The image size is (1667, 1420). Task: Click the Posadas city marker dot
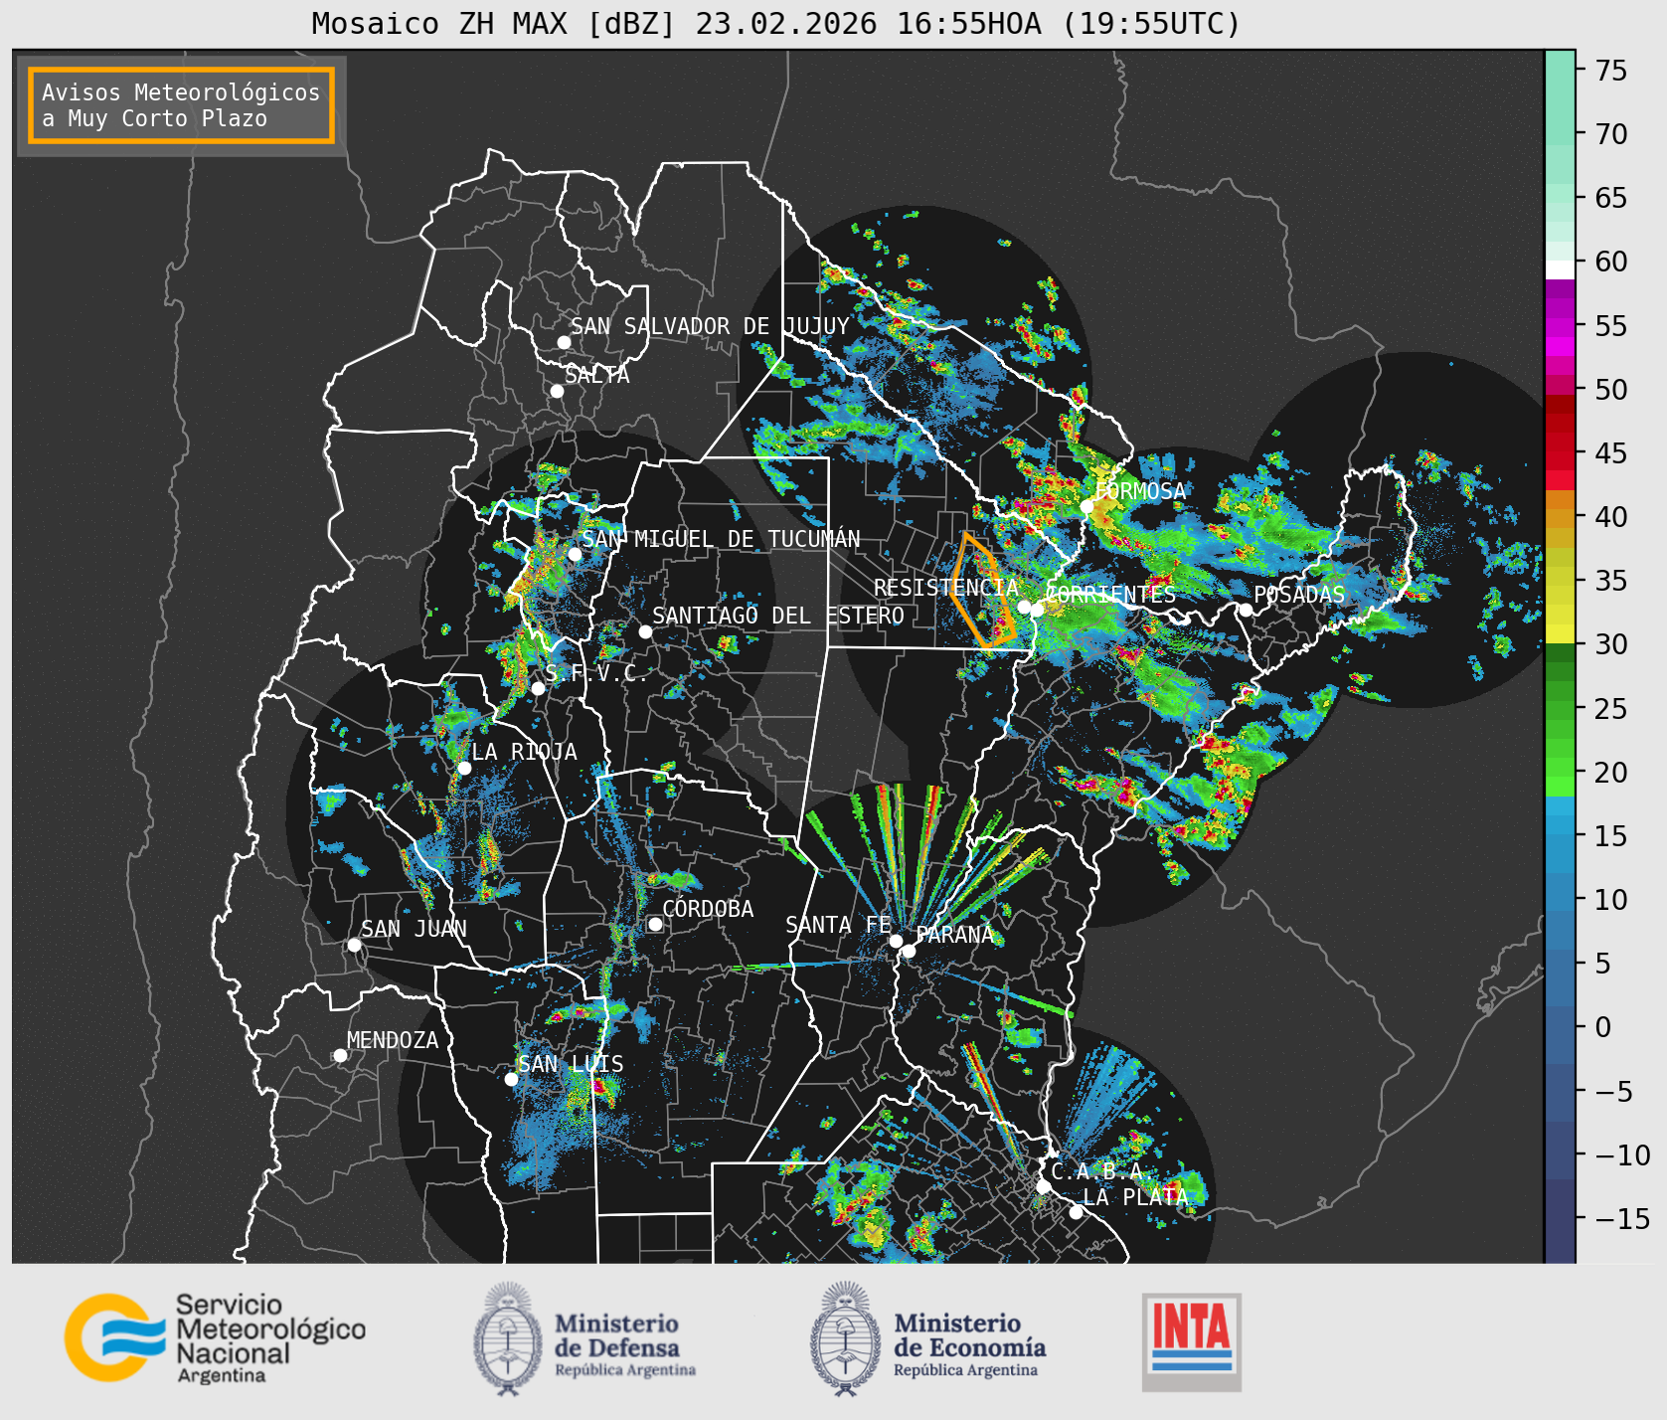point(1246,610)
